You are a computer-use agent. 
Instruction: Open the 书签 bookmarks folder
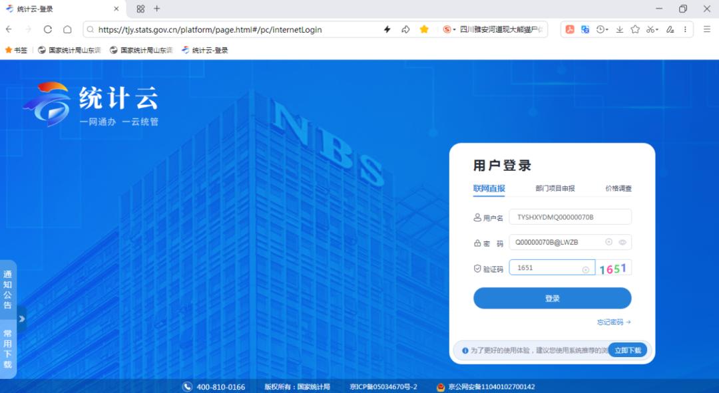tap(16, 50)
